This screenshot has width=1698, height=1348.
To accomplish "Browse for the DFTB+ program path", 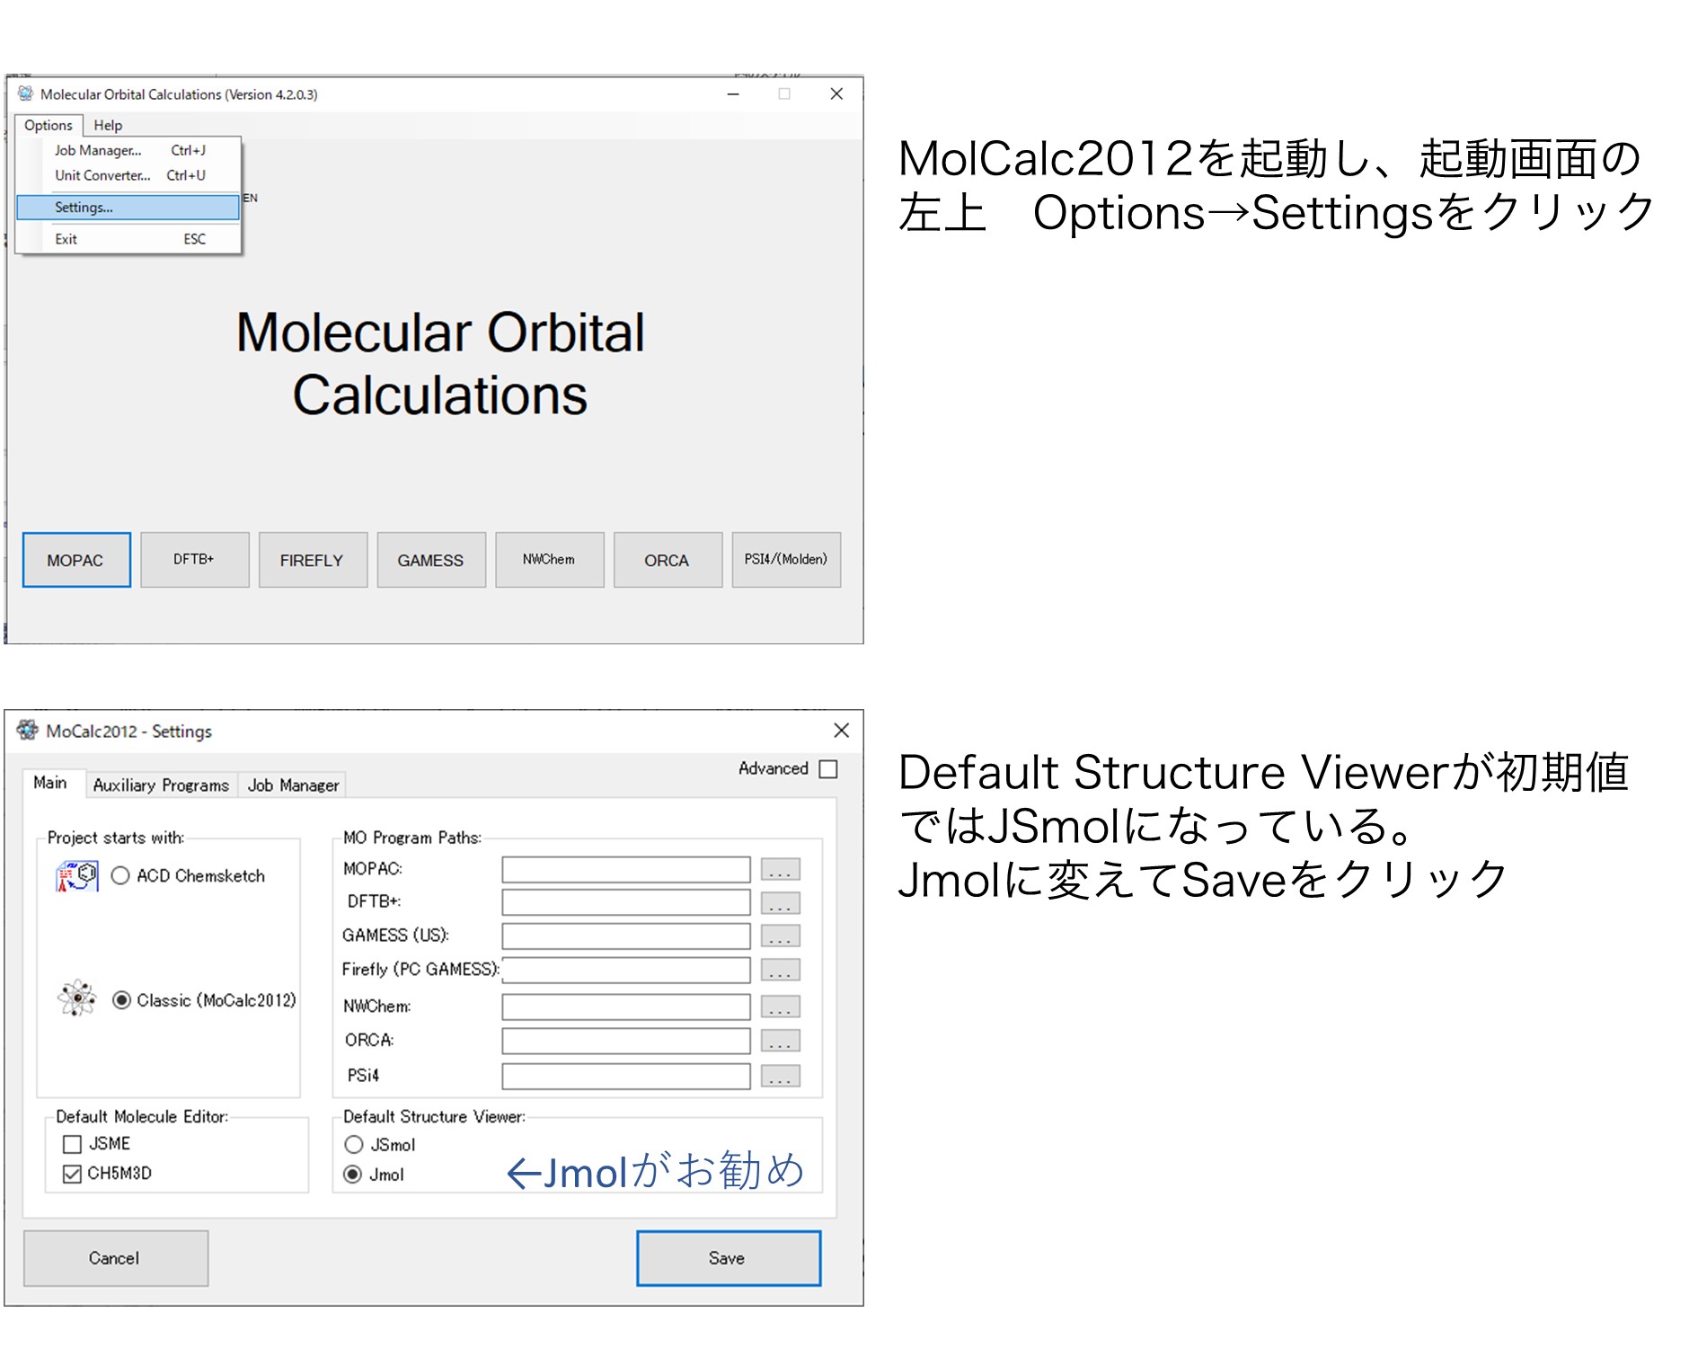I will coord(780,902).
